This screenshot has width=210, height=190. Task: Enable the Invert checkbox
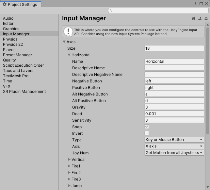(x=147, y=133)
